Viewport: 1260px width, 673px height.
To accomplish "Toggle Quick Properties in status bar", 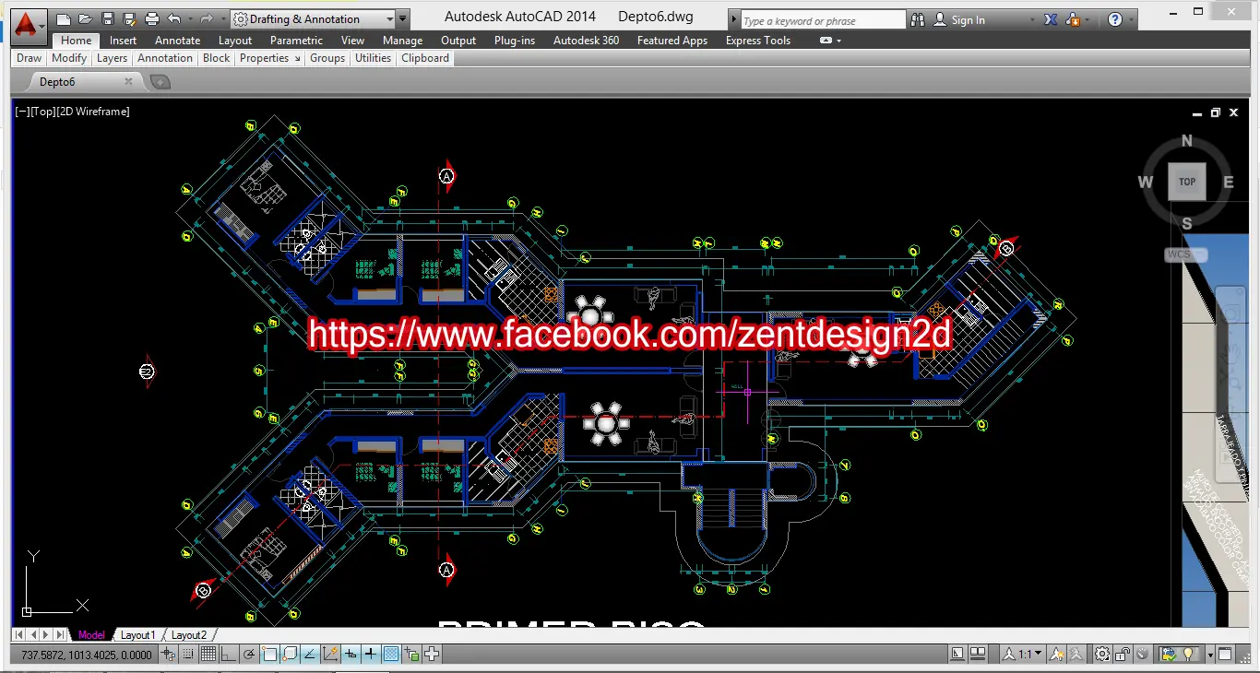I will tap(411, 655).
